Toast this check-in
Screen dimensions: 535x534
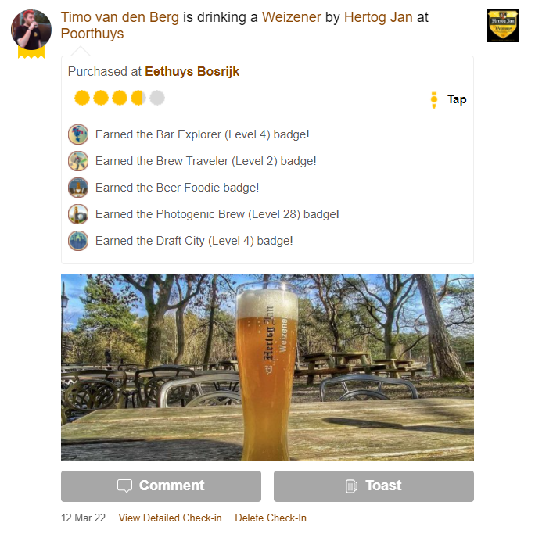(x=374, y=486)
